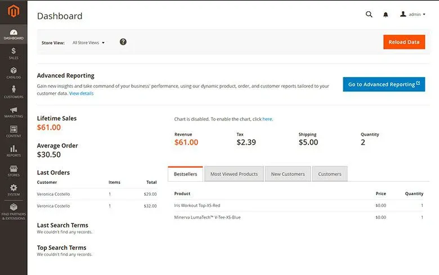Open the Sales menu in the sidebar
The image size is (439, 275).
(14, 53)
